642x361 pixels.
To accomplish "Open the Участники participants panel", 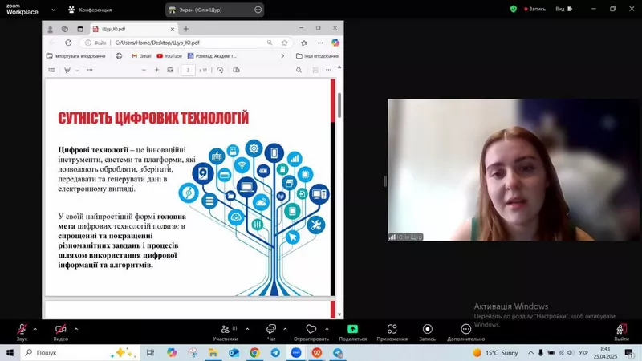I will tap(226, 332).
